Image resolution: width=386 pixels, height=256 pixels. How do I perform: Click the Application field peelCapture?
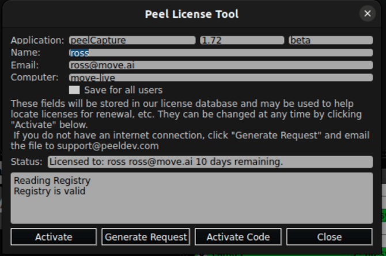pos(132,40)
